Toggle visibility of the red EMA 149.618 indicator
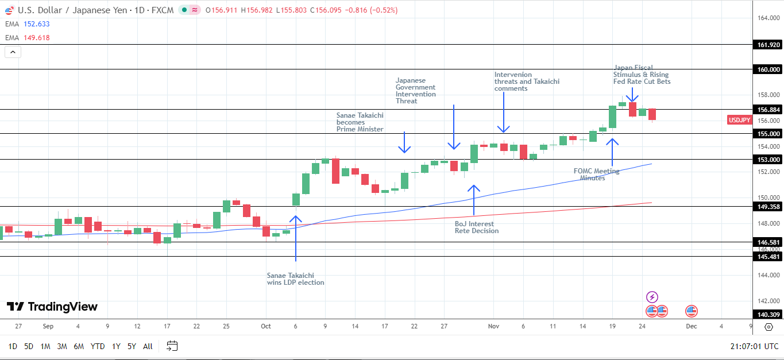The height and width of the screenshot is (360, 784). pyautogui.click(x=34, y=37)
